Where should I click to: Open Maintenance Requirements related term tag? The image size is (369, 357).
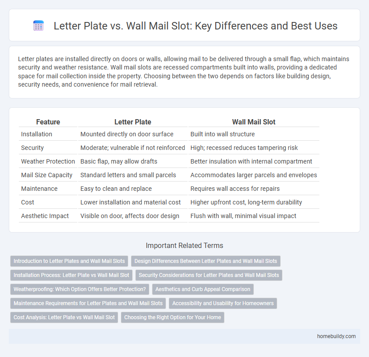pyautogui.click(x=88, y=303)
